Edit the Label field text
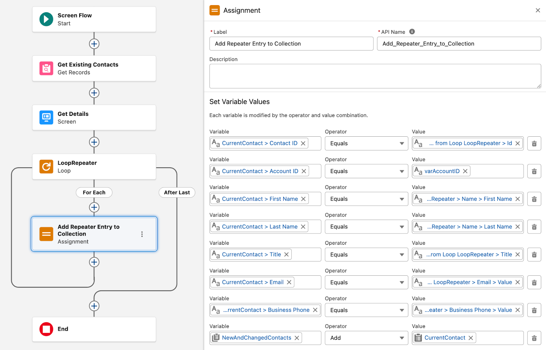Screen dimensions: 546x350 click(x=291, y=44)
